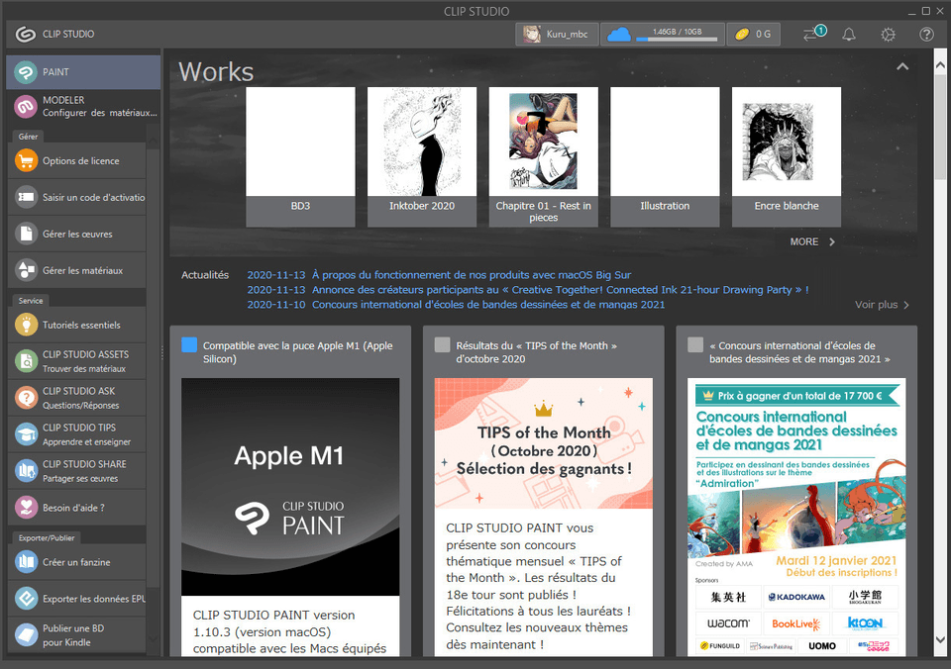The width and height of the screenshot is (951, 669).
Task: Click the notification bell icon
Action: [x=849, y=35]
